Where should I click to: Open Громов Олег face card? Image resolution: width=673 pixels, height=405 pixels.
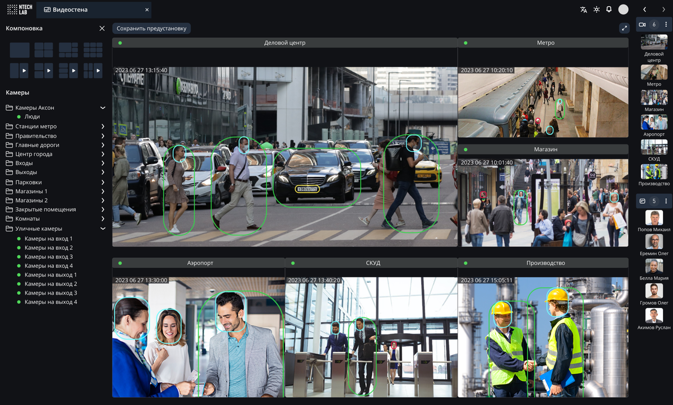tap(654, 291)
